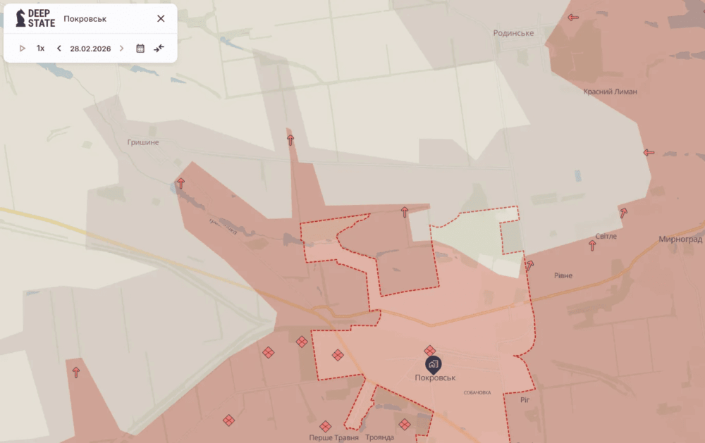Click the compare arrows icon
Screen dimensions: 705x443
pos(159,49)
